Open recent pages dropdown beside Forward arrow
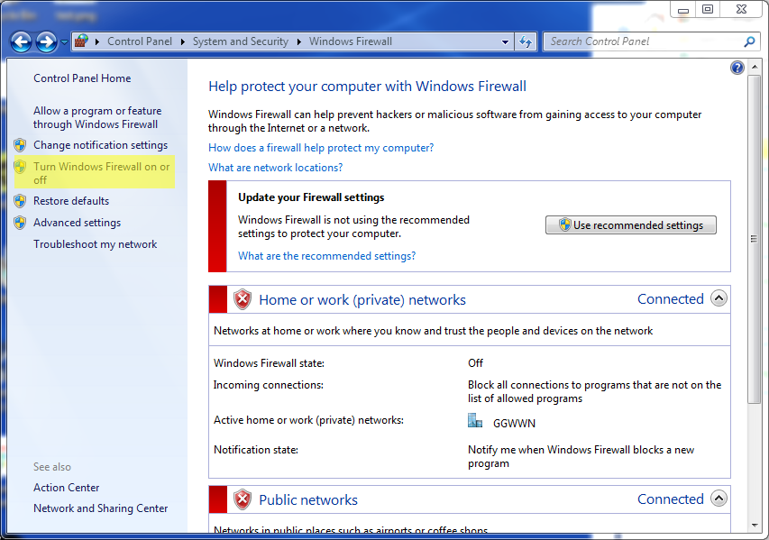Viewport: 769px width, 540px height. coord(64,42)
